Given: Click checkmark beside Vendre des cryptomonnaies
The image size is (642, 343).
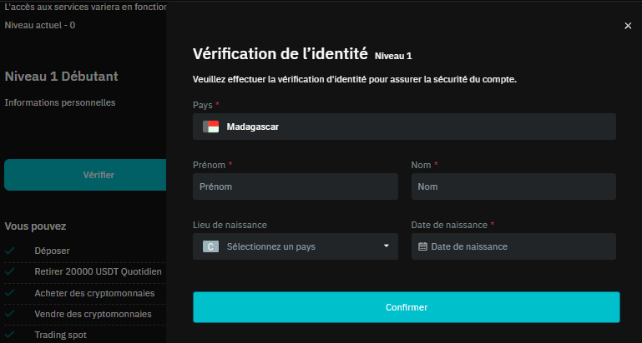Looking at the screenshot, I should [10, 314].
